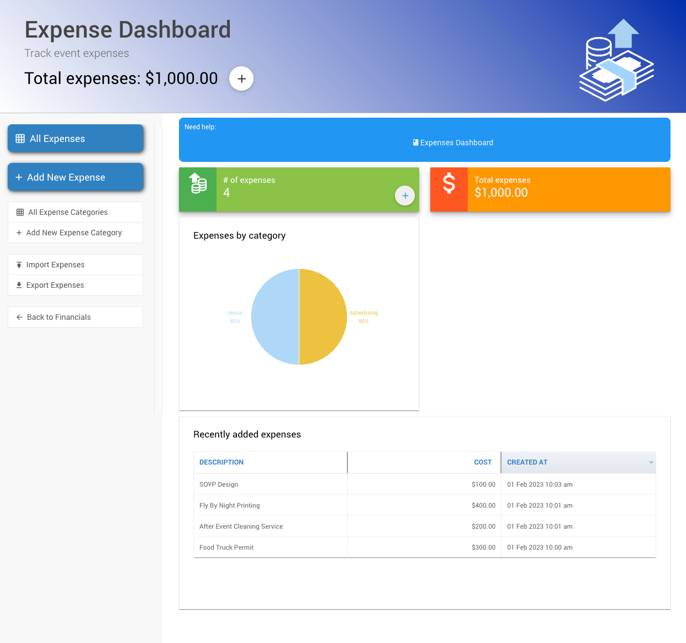Viewport: 686px width, 643px height.
Task: Click the dollar sign icon on orange card
Action: coord(449,183)
